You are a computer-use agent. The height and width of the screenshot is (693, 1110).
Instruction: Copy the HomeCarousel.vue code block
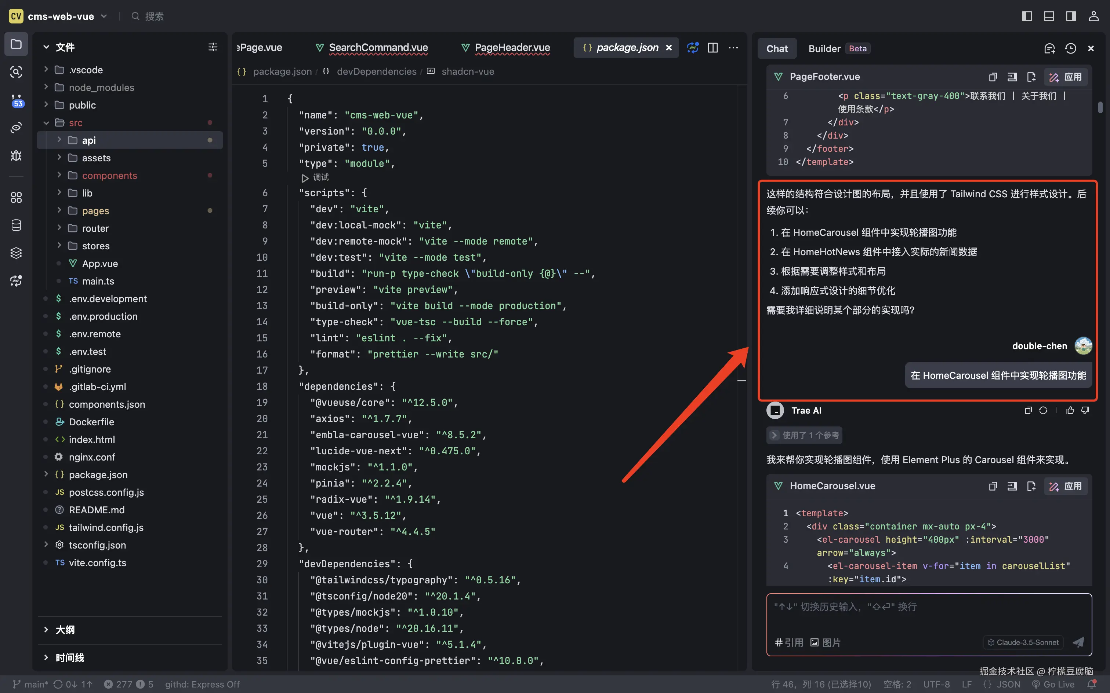tap(993, 486)
